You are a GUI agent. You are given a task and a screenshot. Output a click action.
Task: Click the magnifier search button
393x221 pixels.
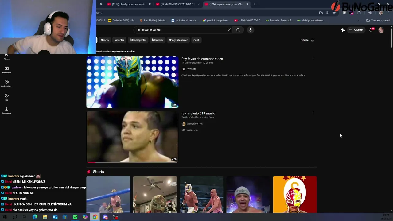(x=238, y=30)
